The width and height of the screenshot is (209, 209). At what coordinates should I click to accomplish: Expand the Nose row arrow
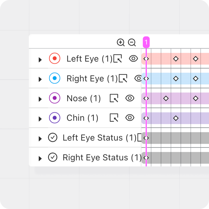[40, 99]
